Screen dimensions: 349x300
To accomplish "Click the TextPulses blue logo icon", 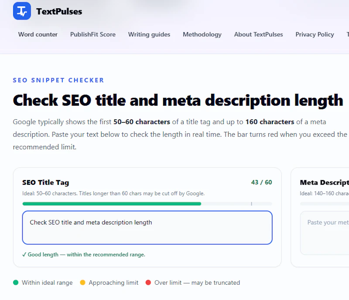I will click(22, 11).
